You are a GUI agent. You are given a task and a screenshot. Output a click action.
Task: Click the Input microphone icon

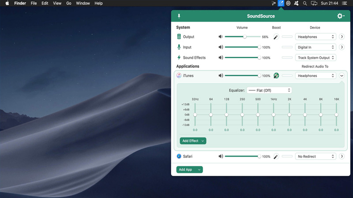click(179, 47)
